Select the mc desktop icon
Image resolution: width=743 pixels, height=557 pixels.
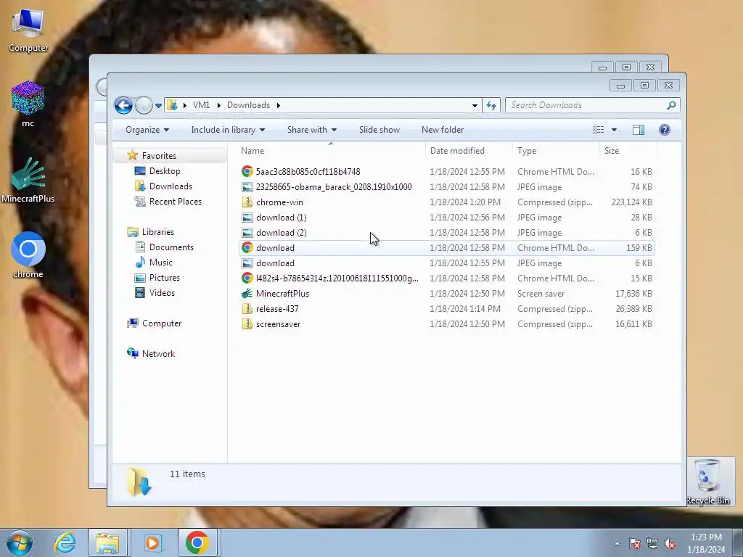point(28,104)
